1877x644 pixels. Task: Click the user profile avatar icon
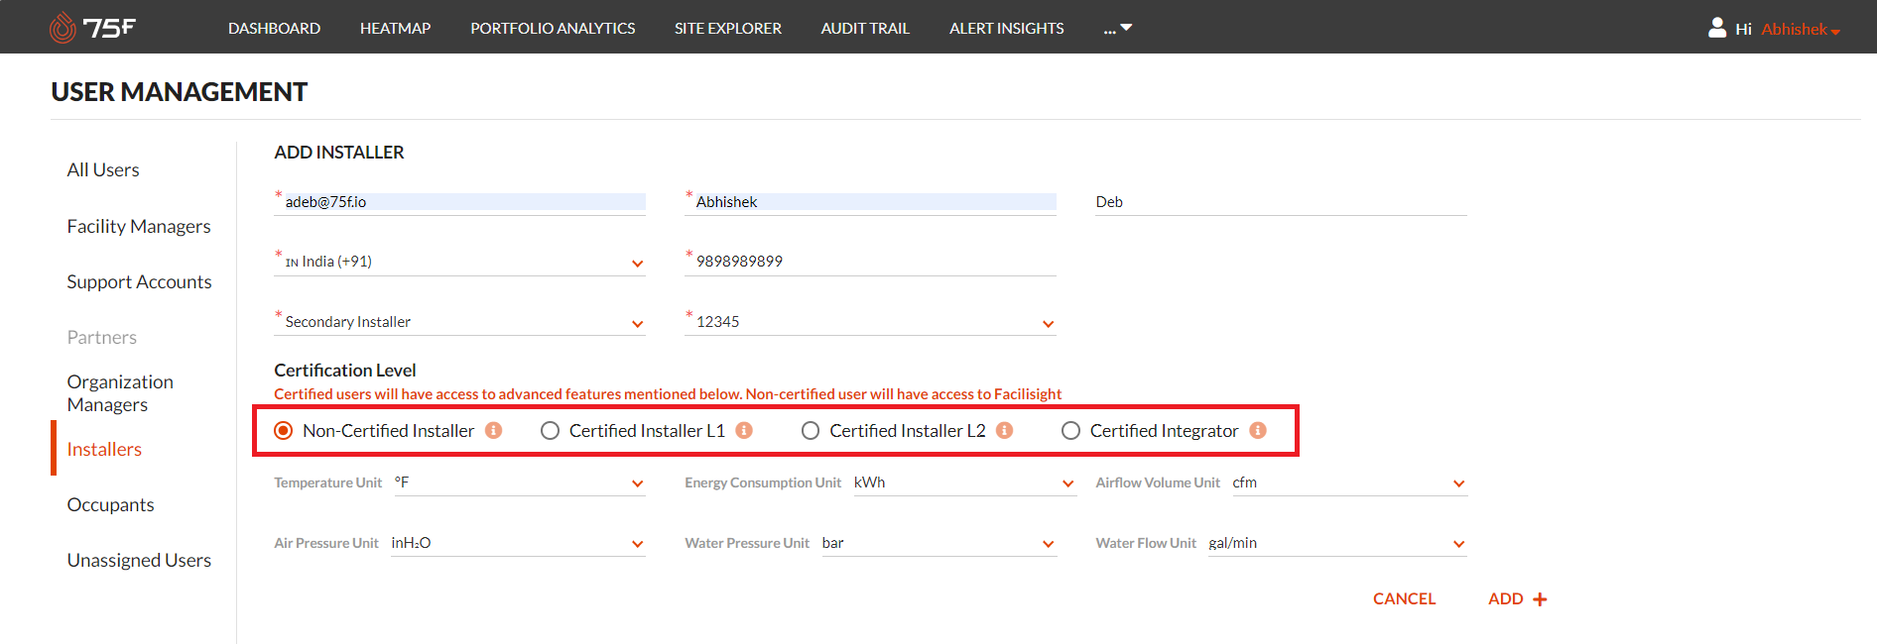pos(1717,28)
